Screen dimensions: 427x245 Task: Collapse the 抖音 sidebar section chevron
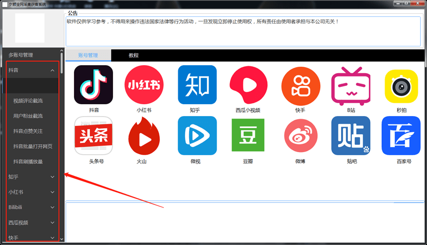tap(52, 70)
